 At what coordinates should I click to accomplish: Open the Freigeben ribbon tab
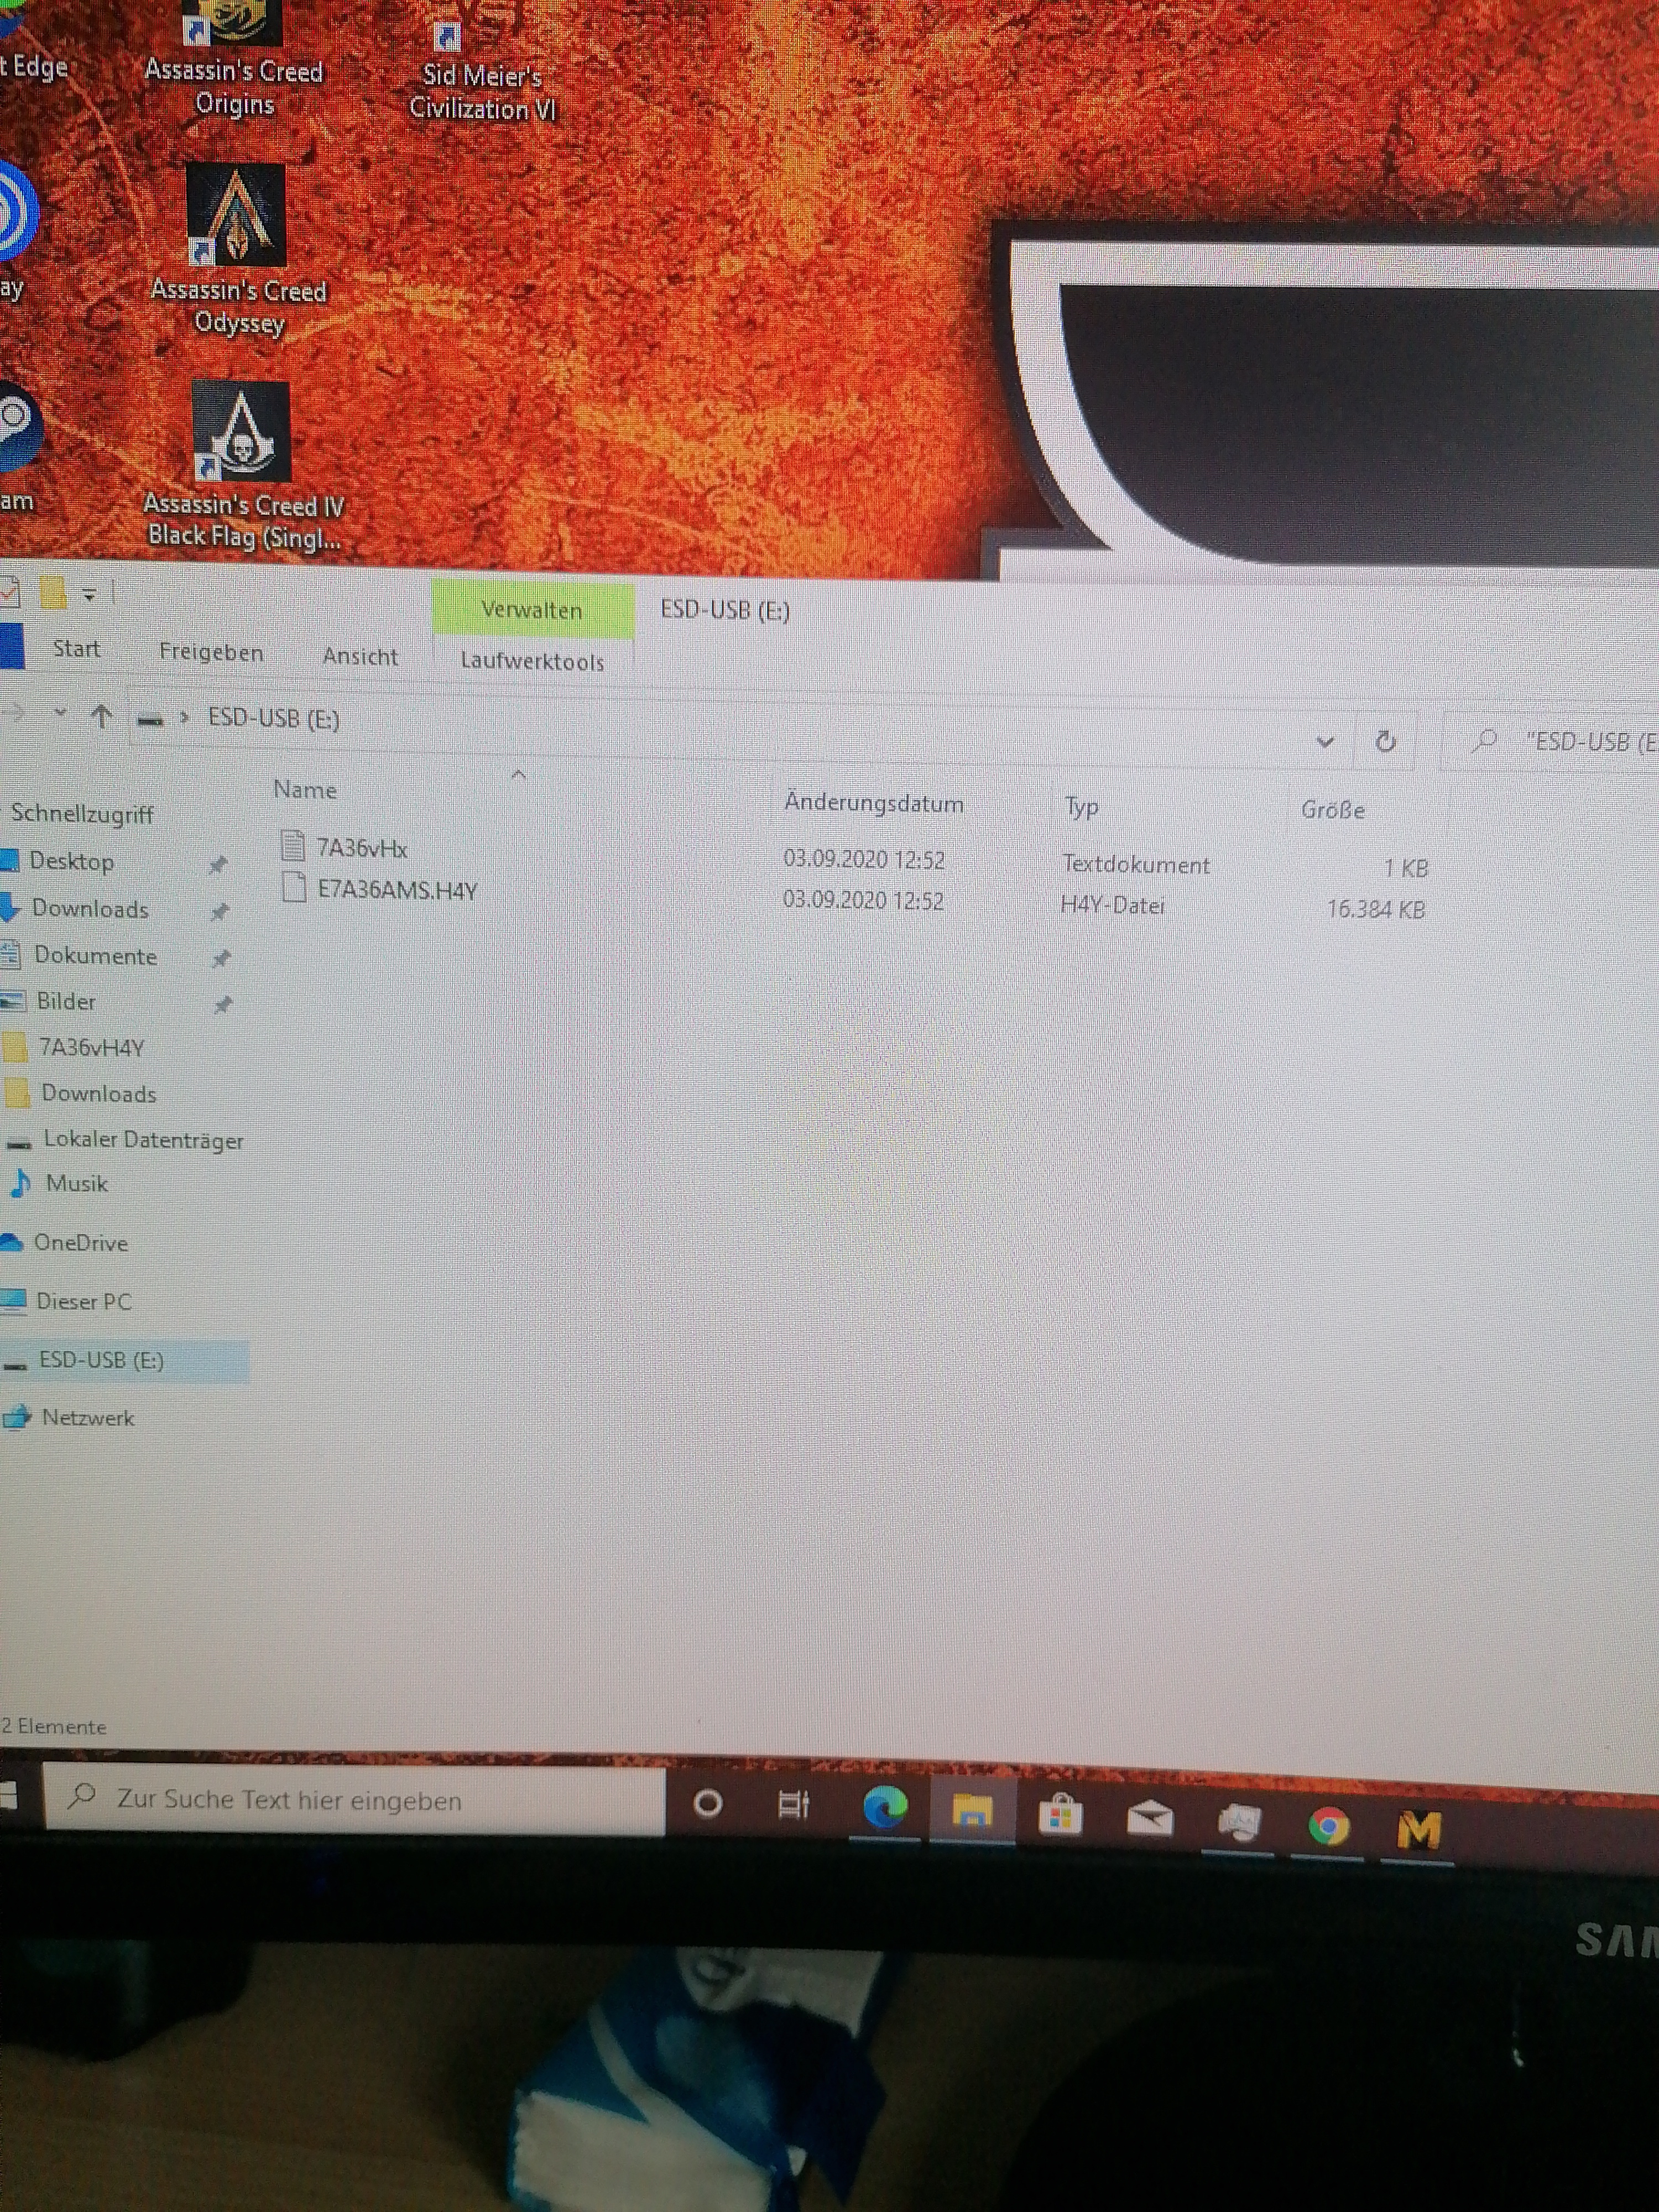(x=211, y=652)
